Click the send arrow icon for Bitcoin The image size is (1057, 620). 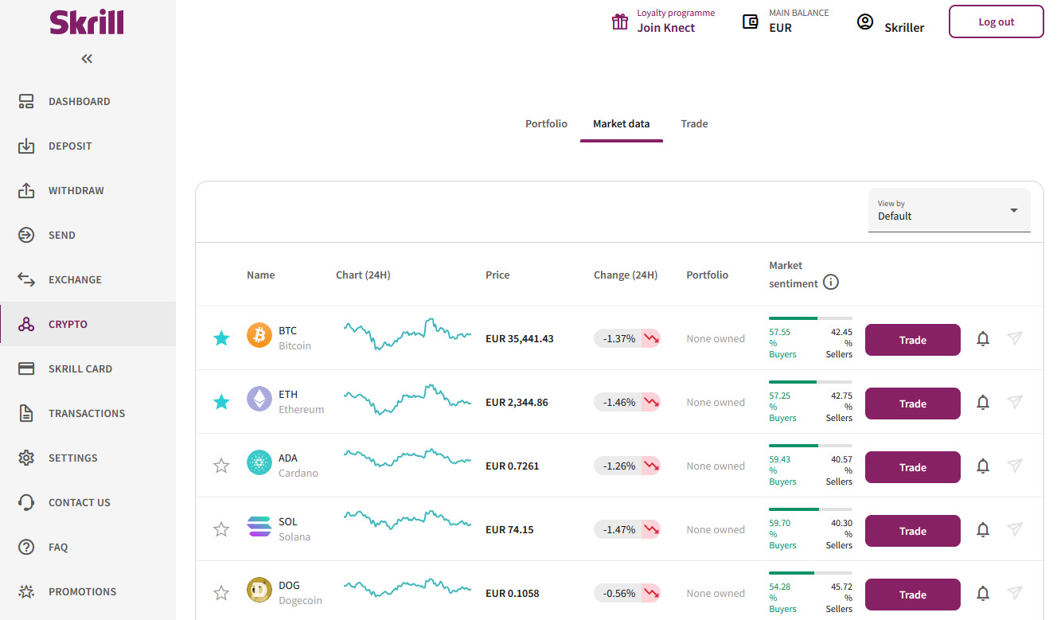(1015, 338)
